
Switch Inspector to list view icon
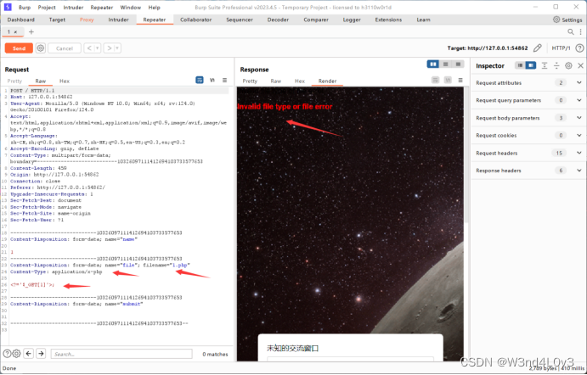520,65
